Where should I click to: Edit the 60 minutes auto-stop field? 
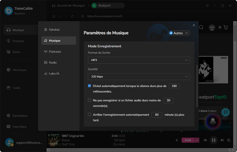pyautogui.click(x=157, y=115)
